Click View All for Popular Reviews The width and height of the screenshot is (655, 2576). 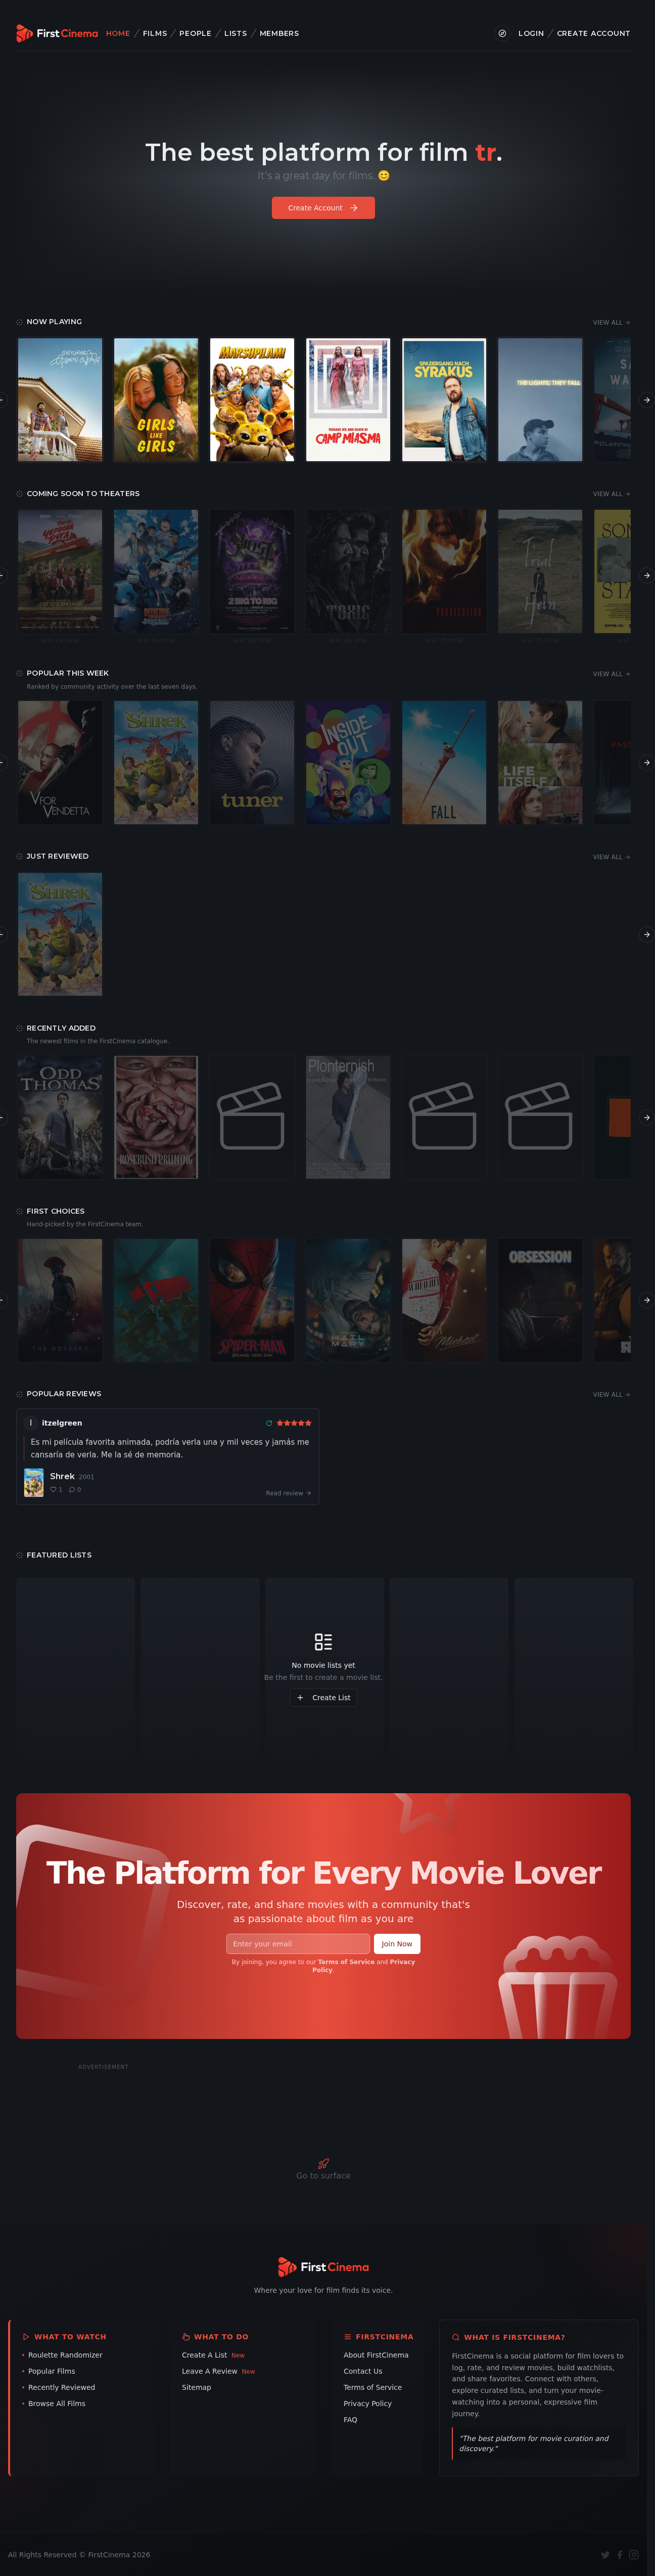click(611, 1395)
